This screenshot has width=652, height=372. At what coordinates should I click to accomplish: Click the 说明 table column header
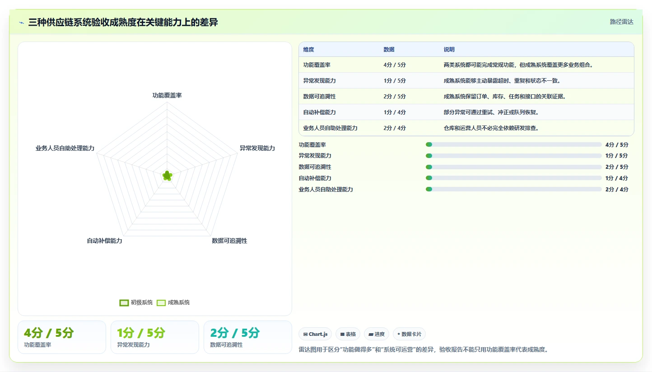[449, 49]
